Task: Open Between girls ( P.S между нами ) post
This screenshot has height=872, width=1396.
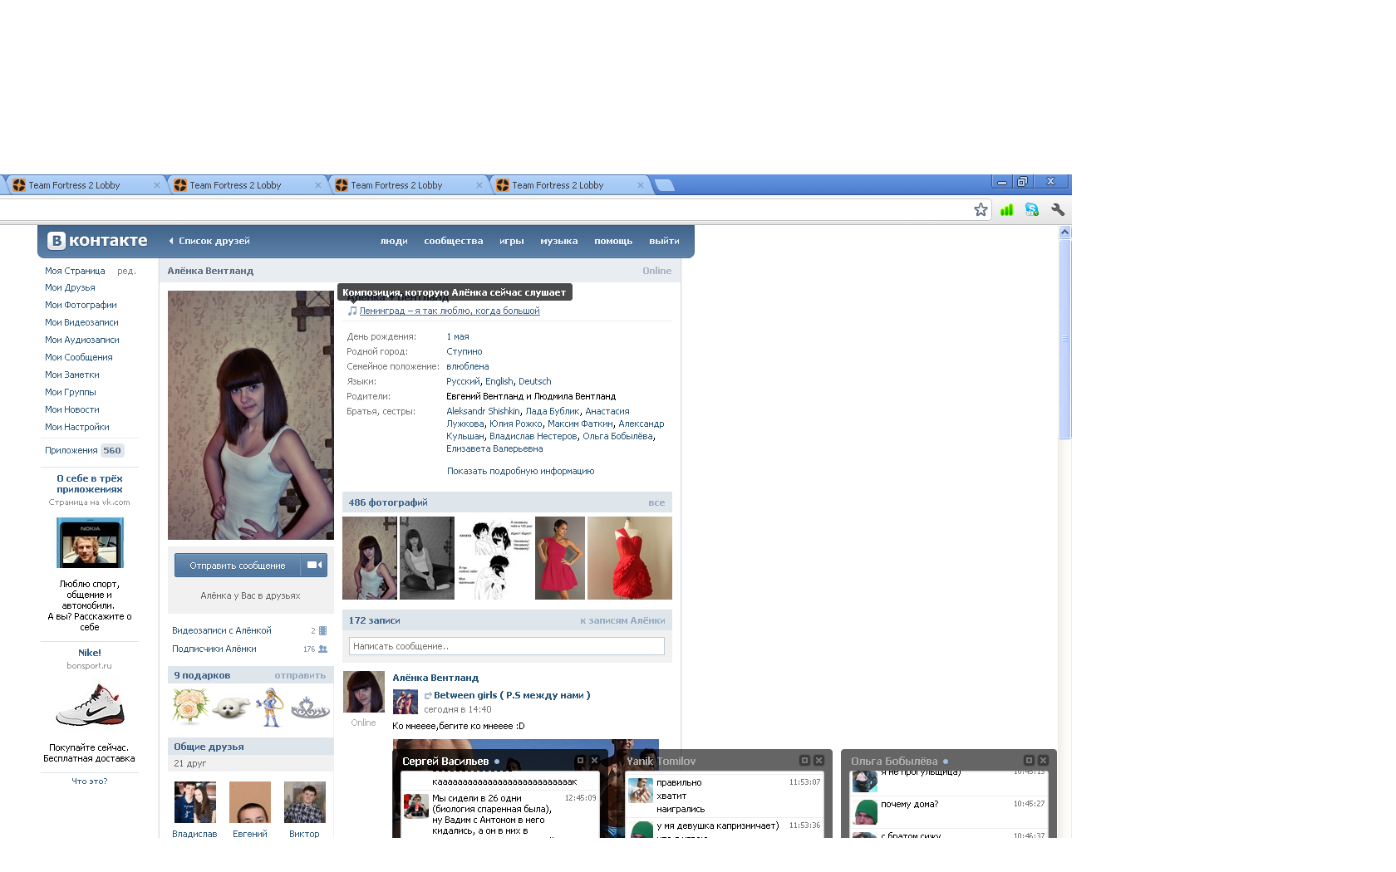Action: point(512,695)
